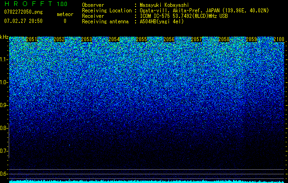
Task: Click the 1.0 kHz axis label
Action: [3, 82]
